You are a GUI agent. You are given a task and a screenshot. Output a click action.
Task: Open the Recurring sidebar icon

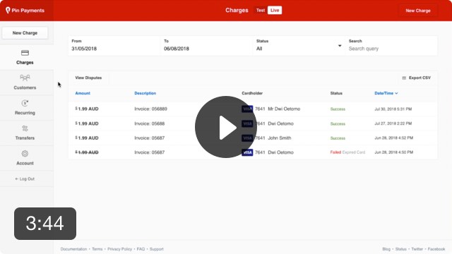tap(25, 103)
